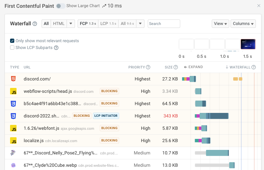Click the Expand waterfall column link
Image resolution: width=264 pixels, height=170 pixels.
coord(193,67)
